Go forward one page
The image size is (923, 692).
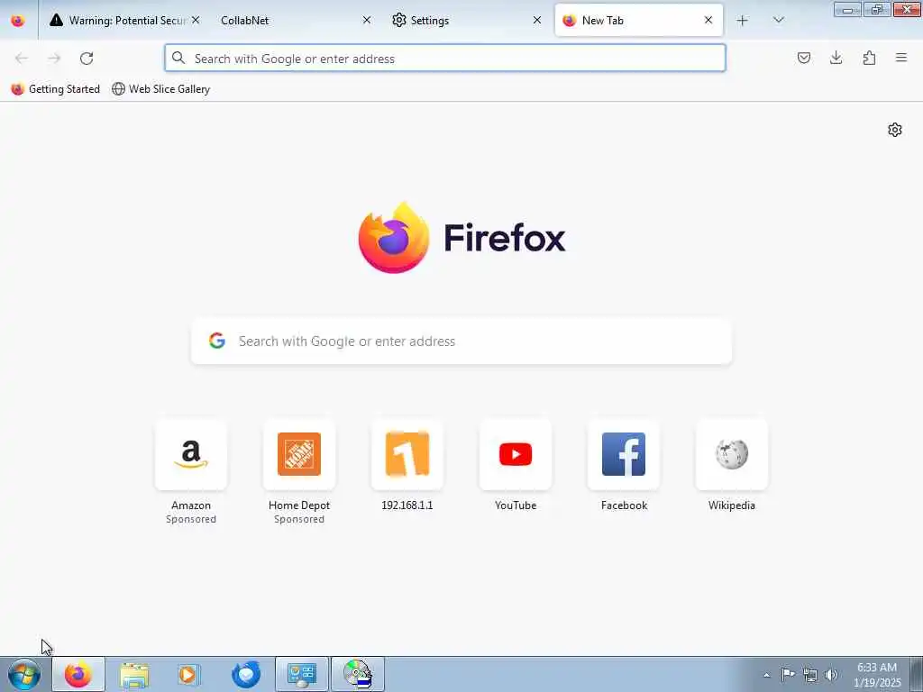coord(54,59)
